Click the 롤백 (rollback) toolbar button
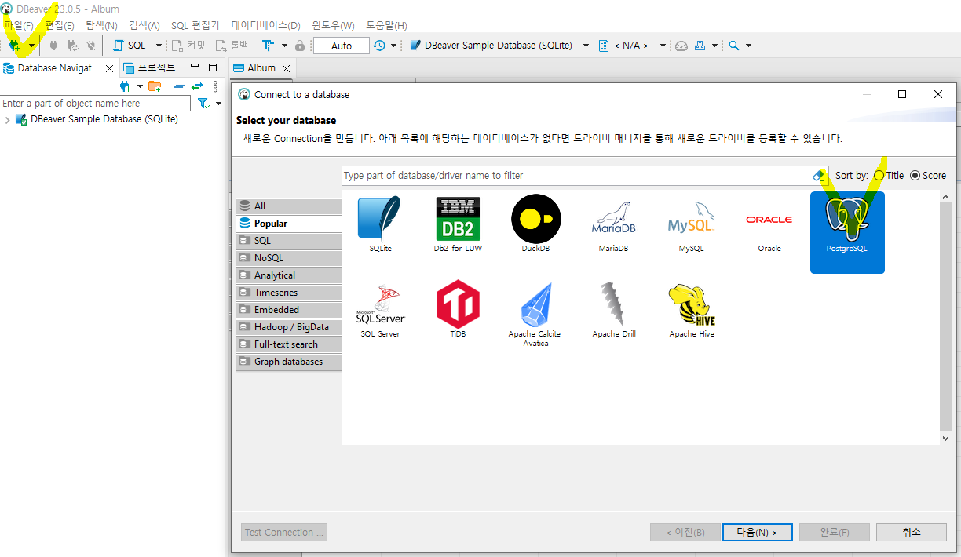The height and width of the screenshot is (557, 961). pos(232,46)
